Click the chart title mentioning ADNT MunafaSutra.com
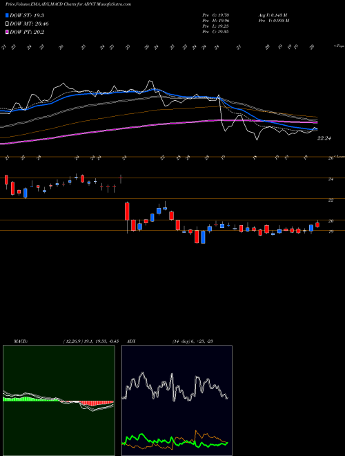 point(68,4)
